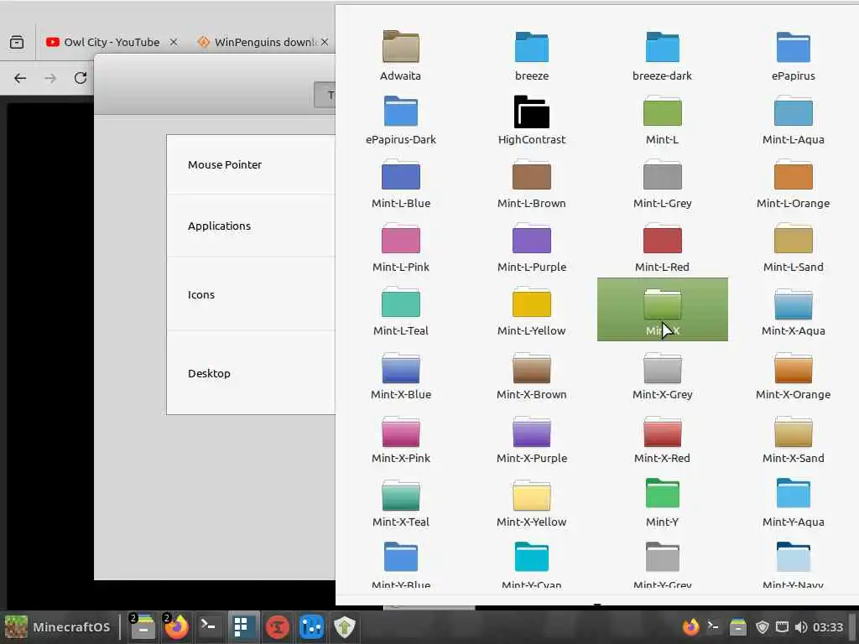The image size is (859, 644).
Task: Select the ePapirus icon theme
Action: [794, 55]
